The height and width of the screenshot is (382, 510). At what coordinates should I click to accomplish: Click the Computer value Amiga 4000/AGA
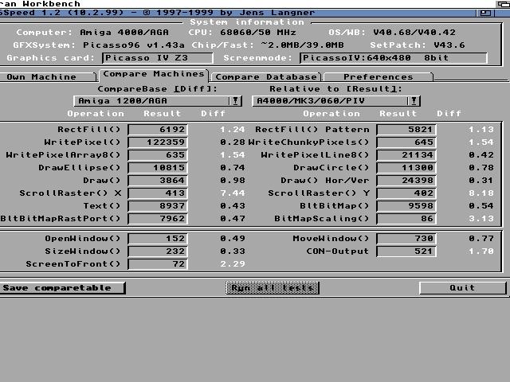tap(124, 33)
